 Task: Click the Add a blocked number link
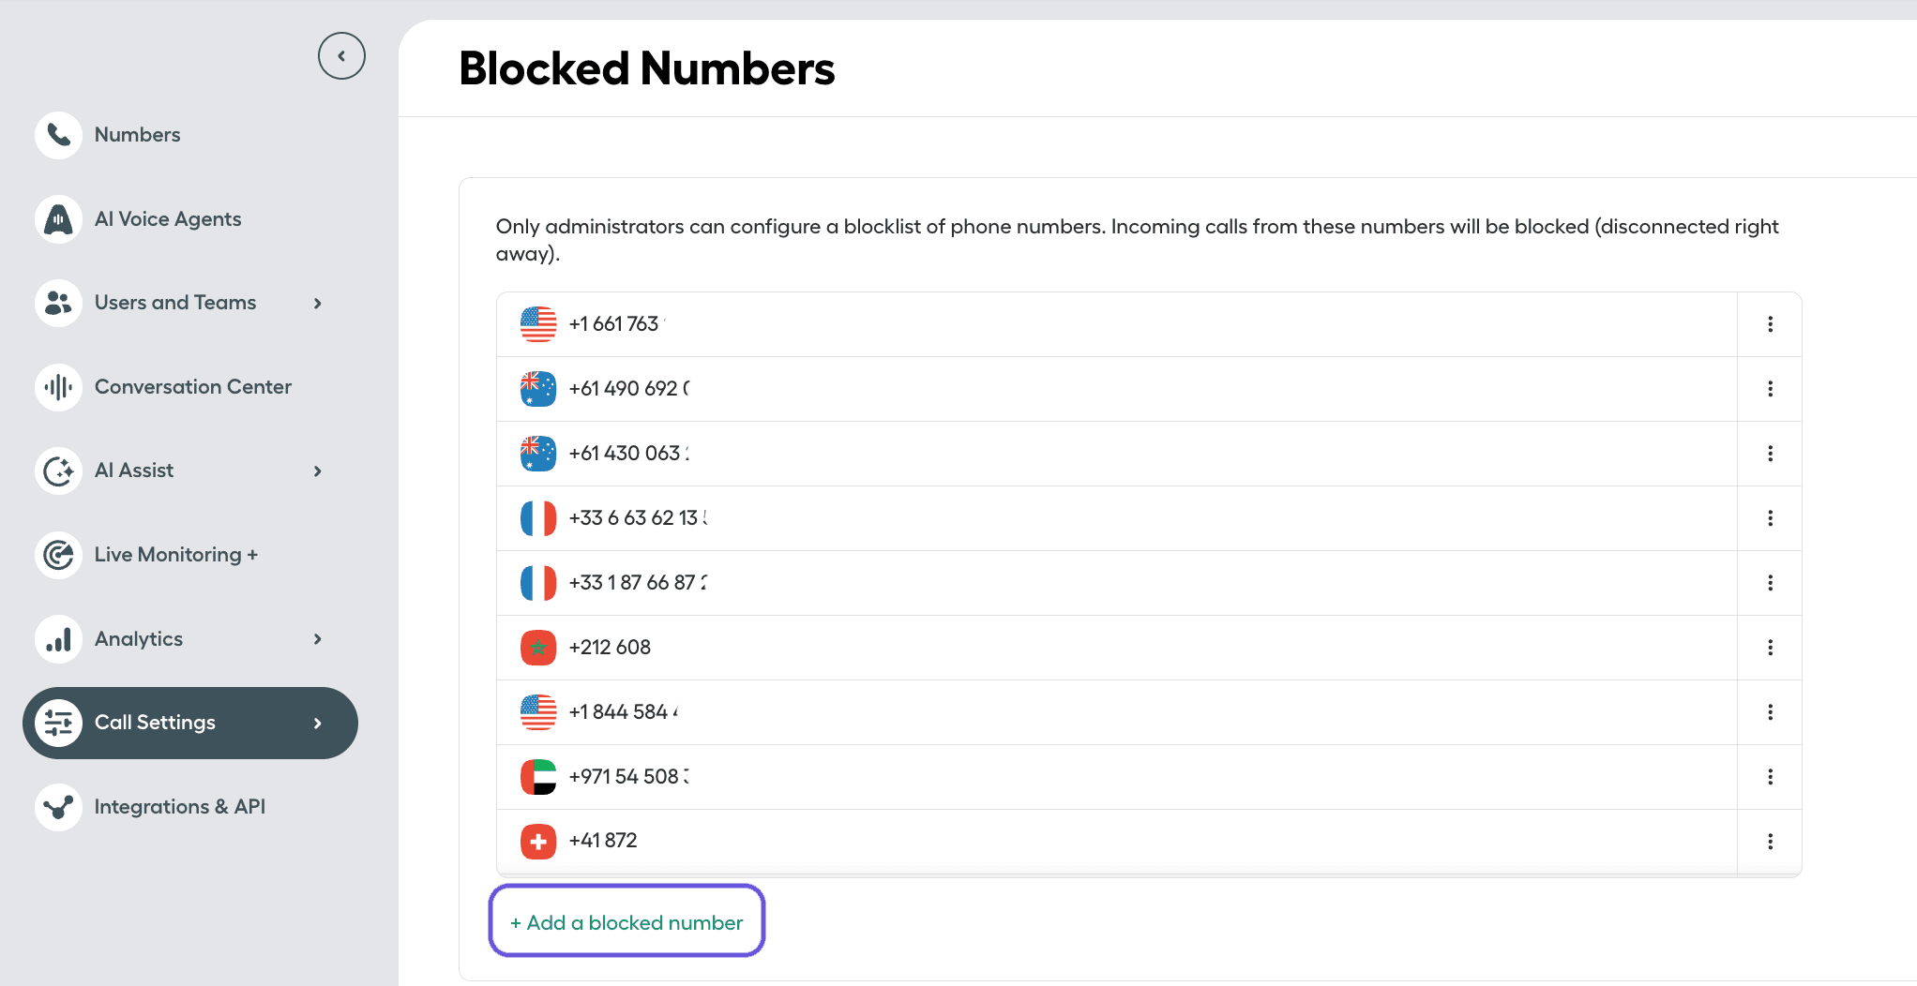point(626,922)
